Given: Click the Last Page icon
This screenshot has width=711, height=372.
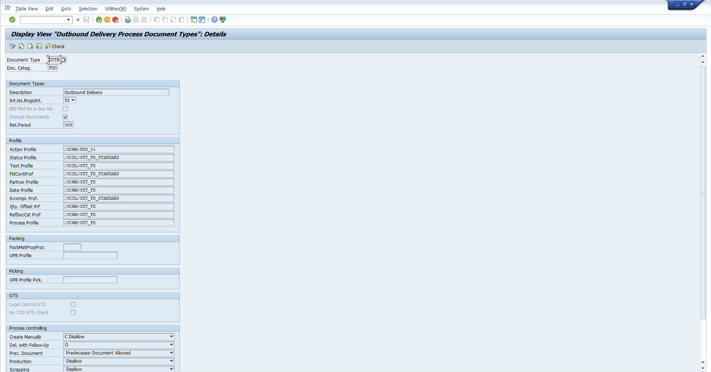Looking at the screenshot, I should [x=181, y=20].
